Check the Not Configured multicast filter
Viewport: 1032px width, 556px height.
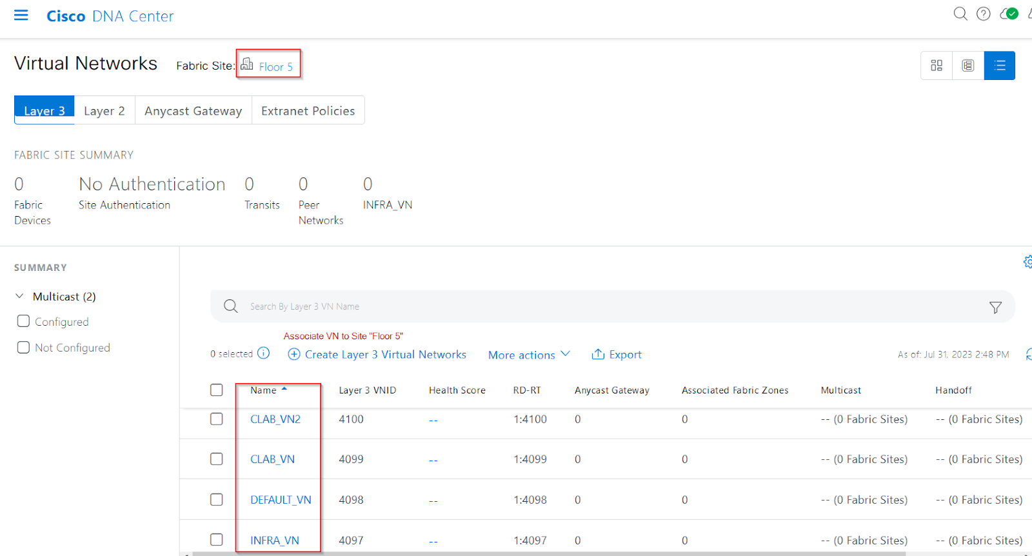coord(23,347)
